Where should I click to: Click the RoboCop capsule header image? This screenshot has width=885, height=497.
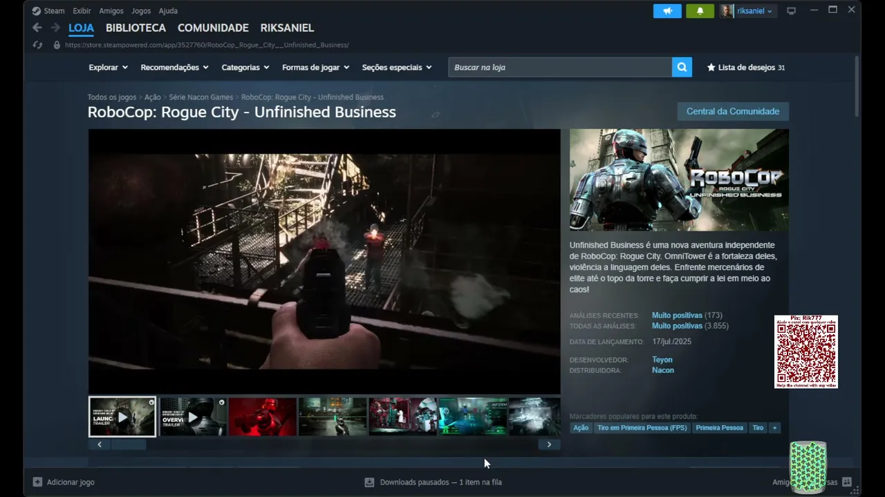679,179
